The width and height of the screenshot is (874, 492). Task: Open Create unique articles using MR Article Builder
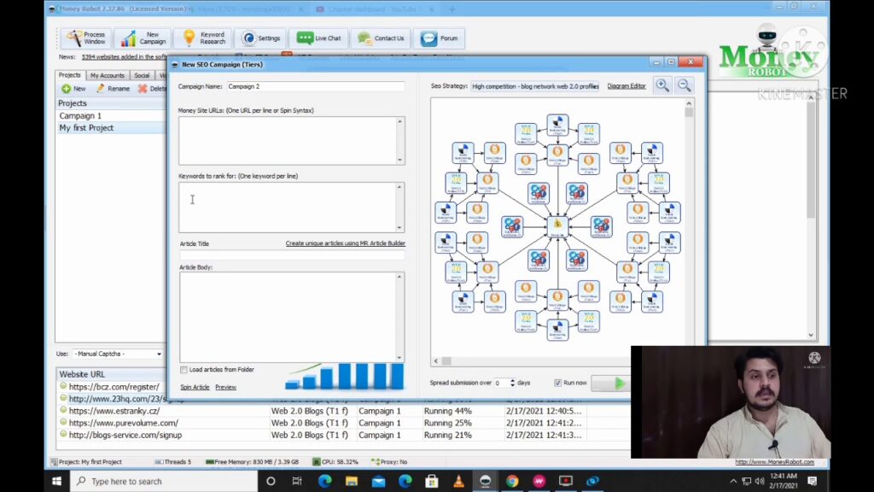click(346, 243)
